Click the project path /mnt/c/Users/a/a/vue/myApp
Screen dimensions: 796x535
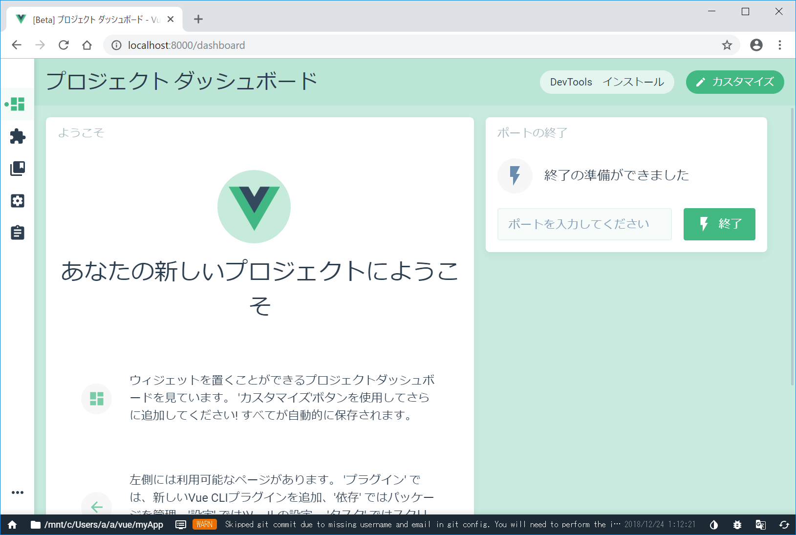(104, 525)
